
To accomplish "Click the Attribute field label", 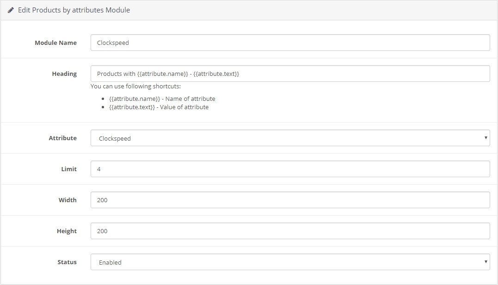I will [x=62, y=138].
